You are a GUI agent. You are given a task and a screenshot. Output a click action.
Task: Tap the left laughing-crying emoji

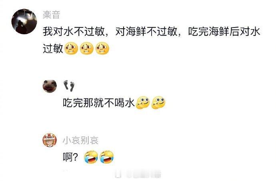coord(91,157)
